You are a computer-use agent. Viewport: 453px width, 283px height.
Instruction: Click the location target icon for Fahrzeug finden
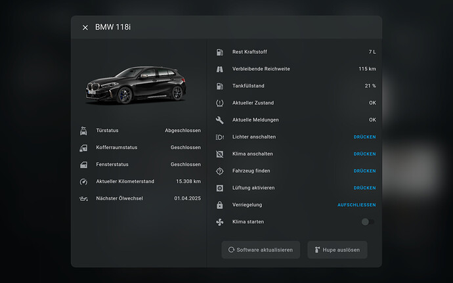pyautogui.click(x=219, y=171)
